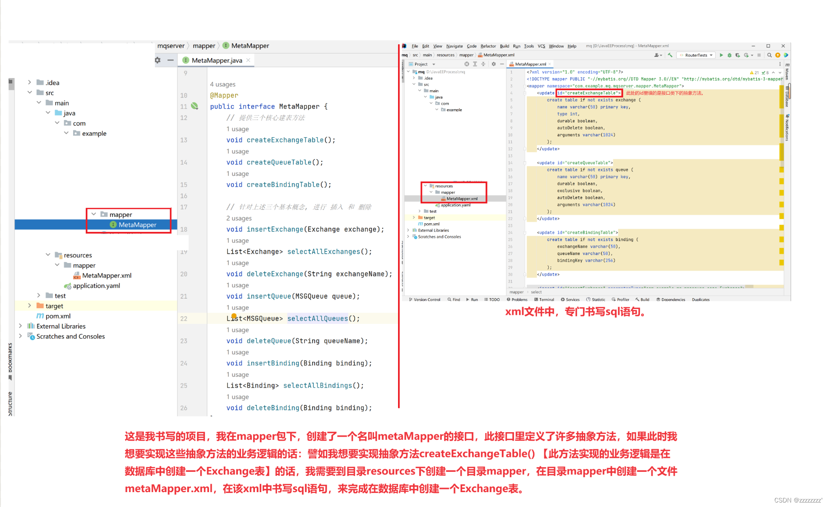829x507 pixels.
Task: Hide the Project panel with minus icon
Action: coord(501,64)
